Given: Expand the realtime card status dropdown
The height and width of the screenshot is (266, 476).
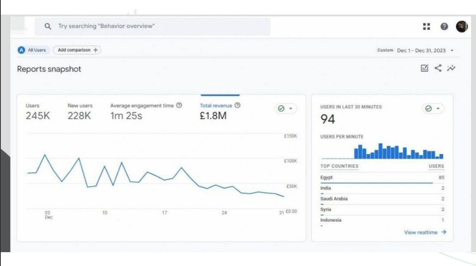Looking at the screenshot, I should pos(433,109).
